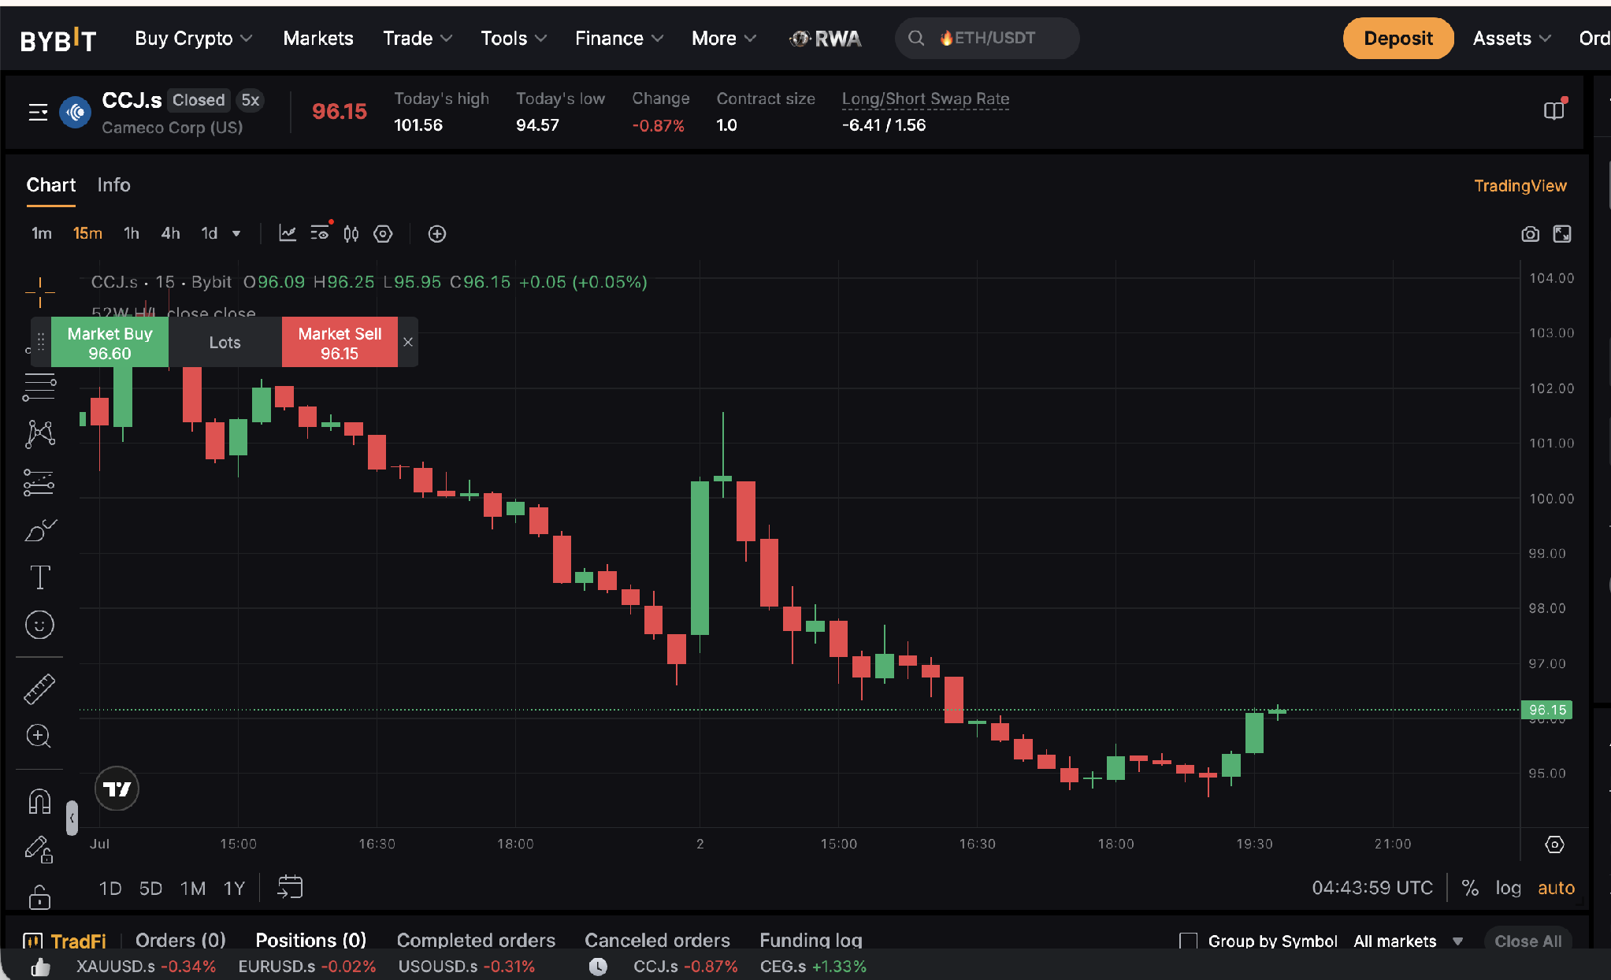The image size is (1611, 980).
Task: Click the thumbs-up feedback icon
Action: click(40, 967)
